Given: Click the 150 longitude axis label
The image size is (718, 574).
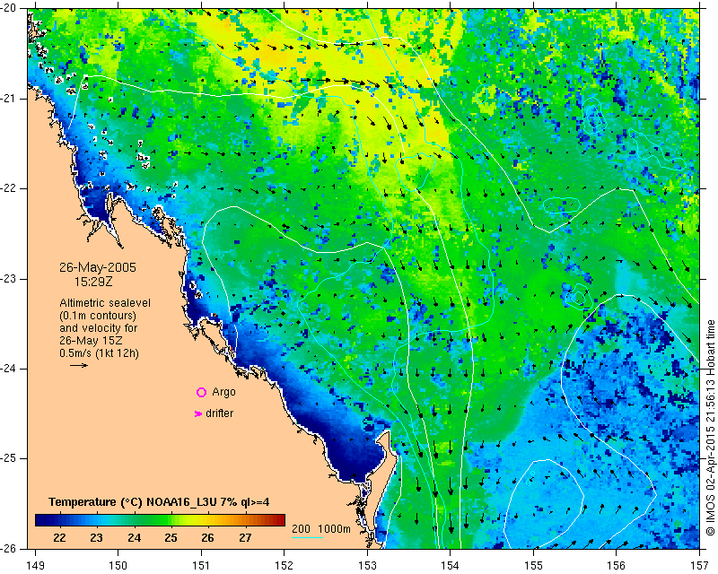Looking at the screenshot, I should click(118, 566).
